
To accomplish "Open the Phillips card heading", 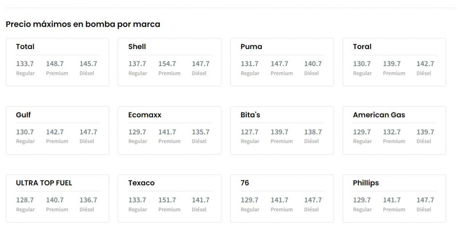I will (x=365, y=183).
